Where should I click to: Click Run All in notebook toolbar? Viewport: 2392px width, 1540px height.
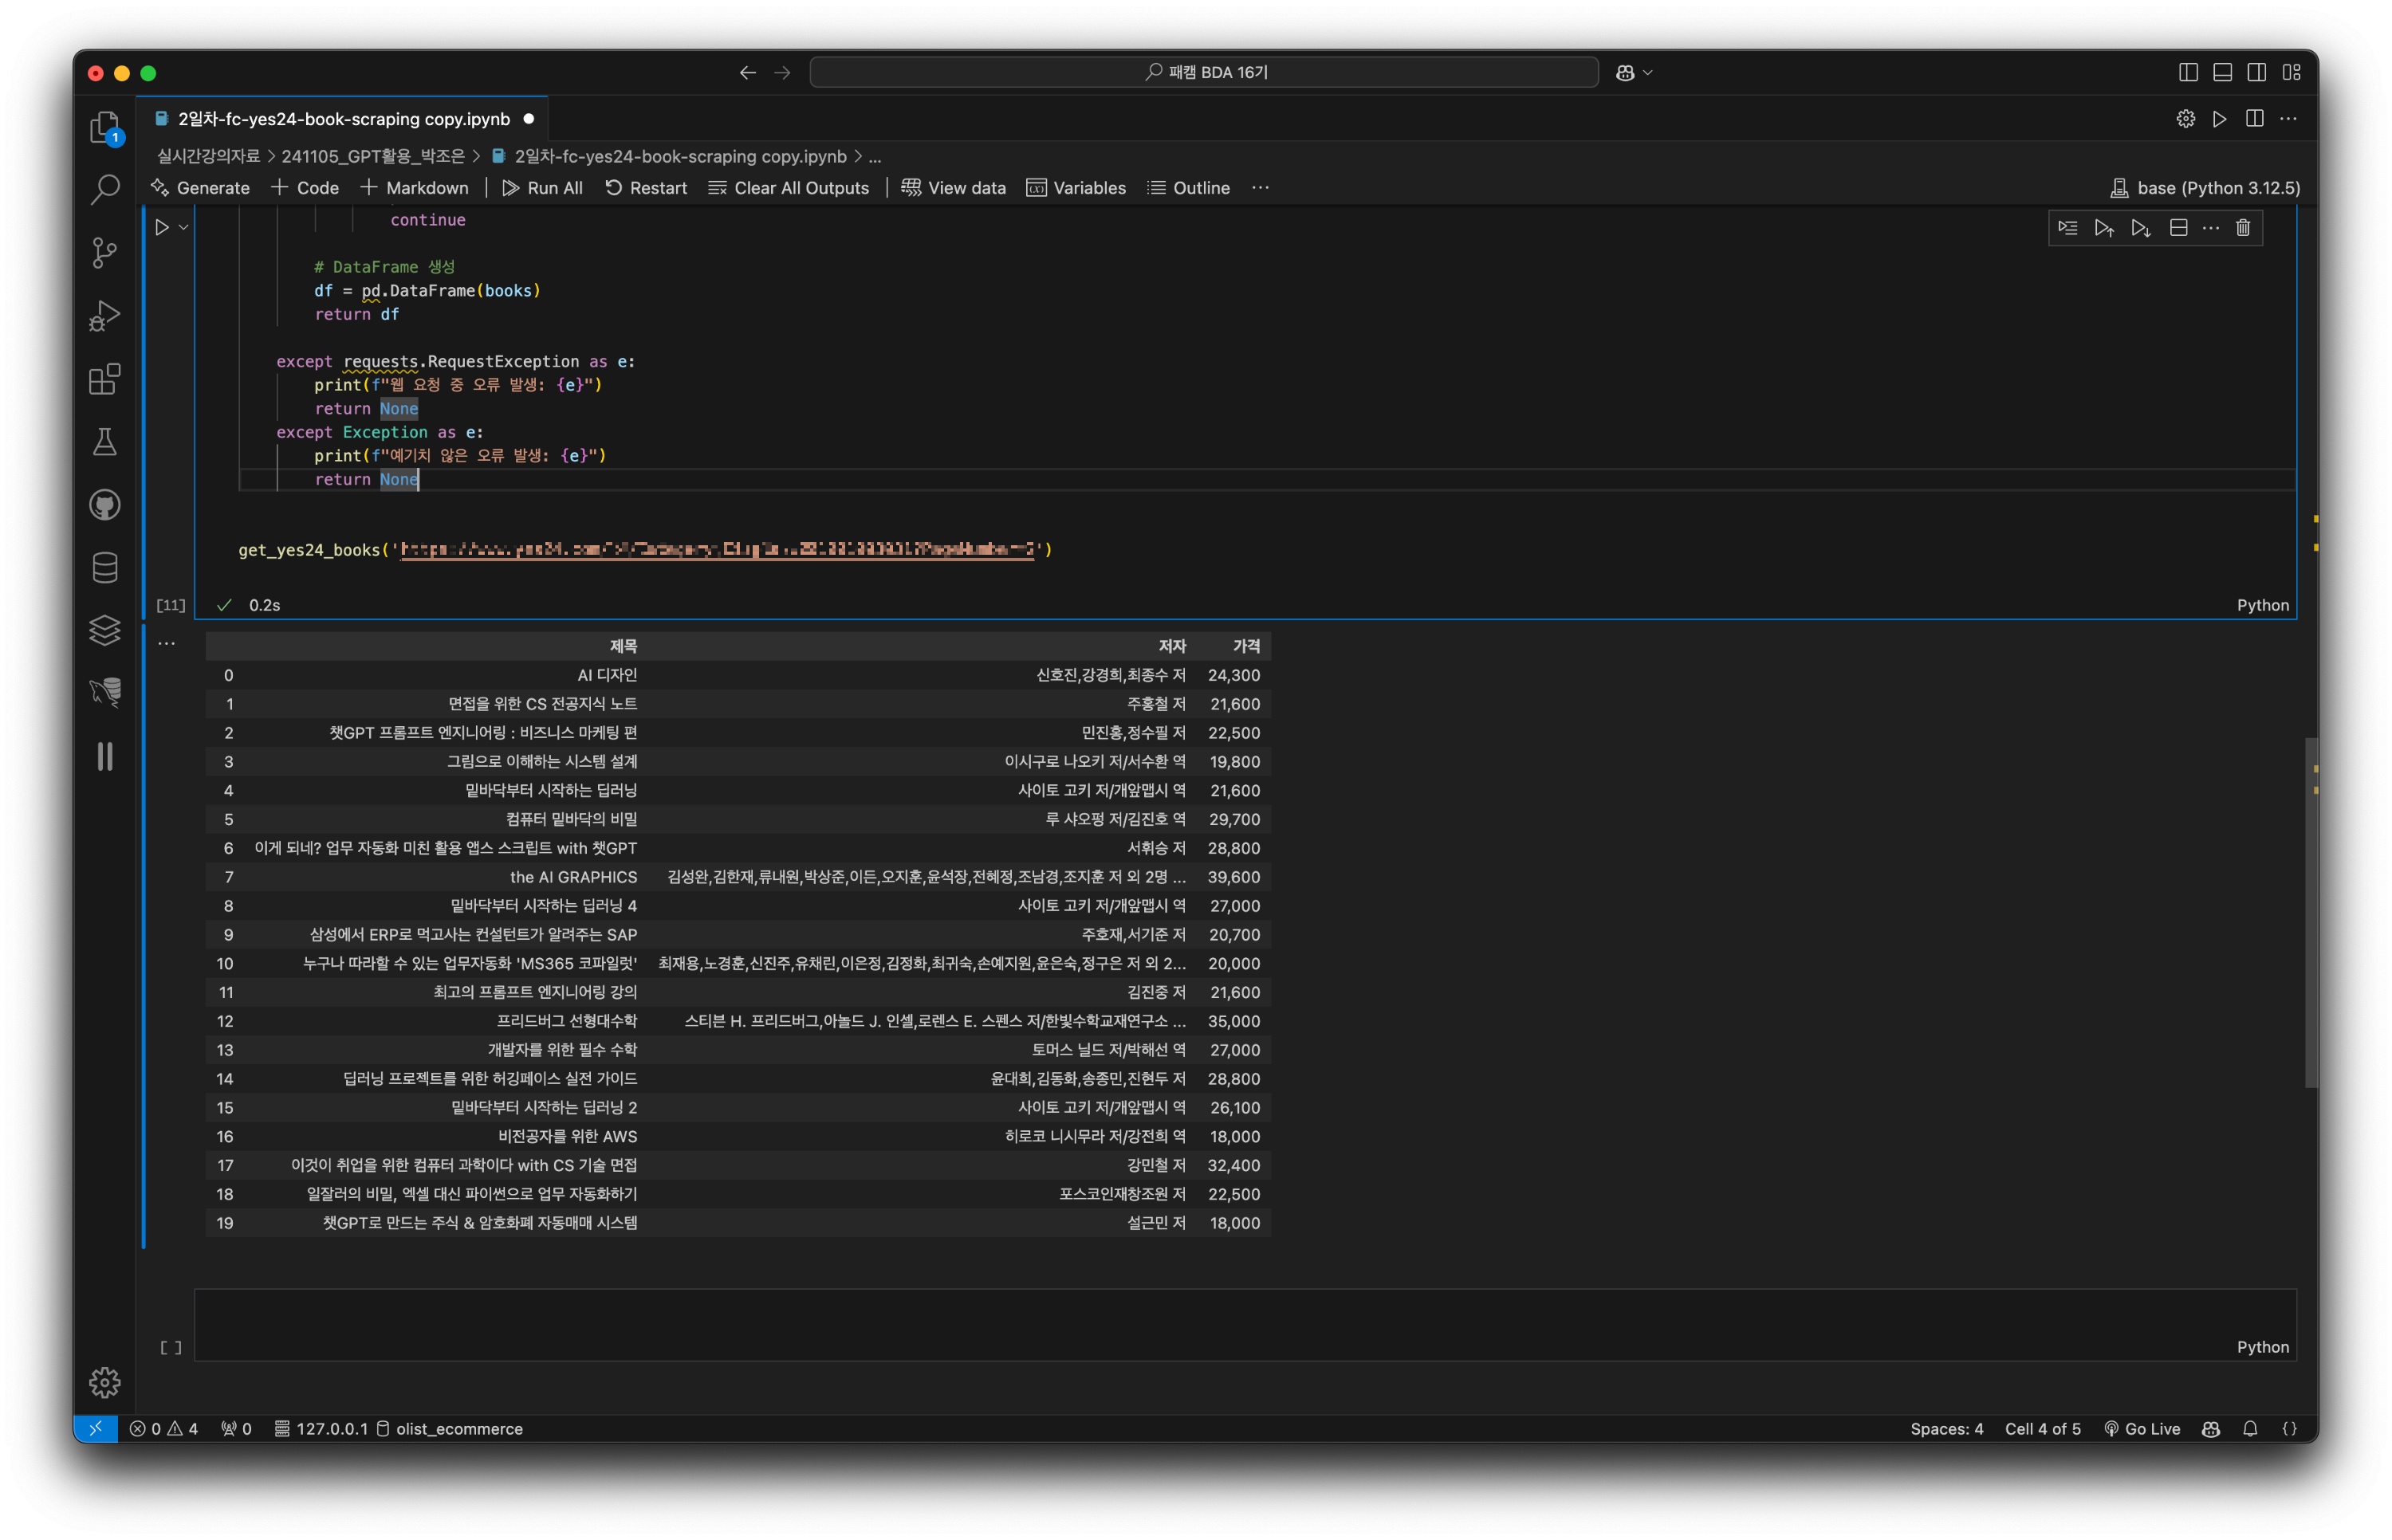[542, 188]
